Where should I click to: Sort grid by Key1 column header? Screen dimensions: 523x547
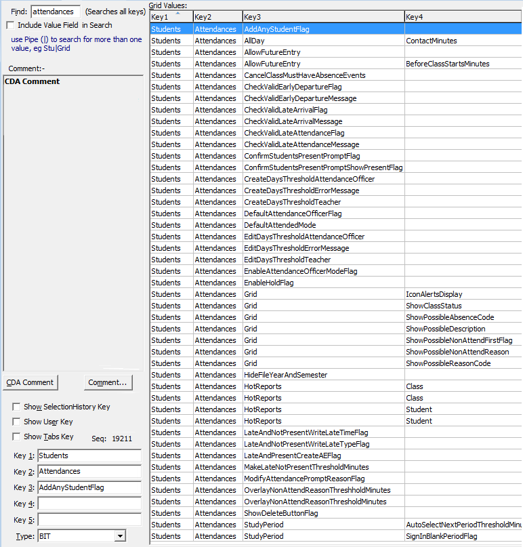(x=171, y=17)
